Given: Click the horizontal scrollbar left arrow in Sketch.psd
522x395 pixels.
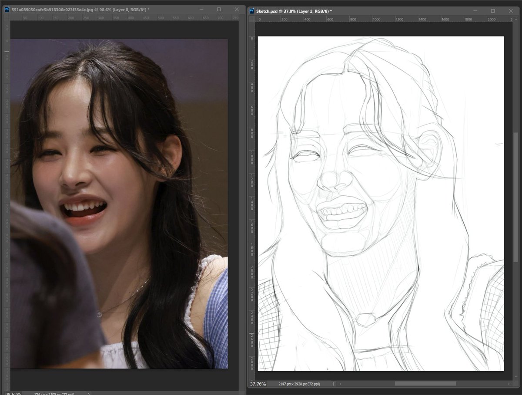Looking at the screenshot, I should pos(341,384).
